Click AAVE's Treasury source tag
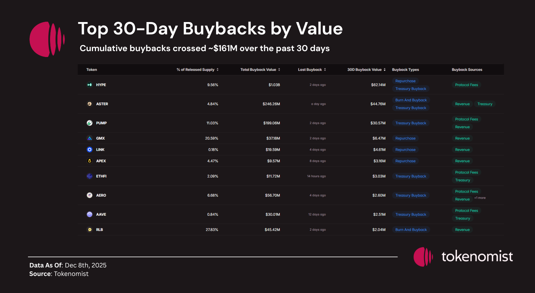Screen dimensions: 535x293 463,218
